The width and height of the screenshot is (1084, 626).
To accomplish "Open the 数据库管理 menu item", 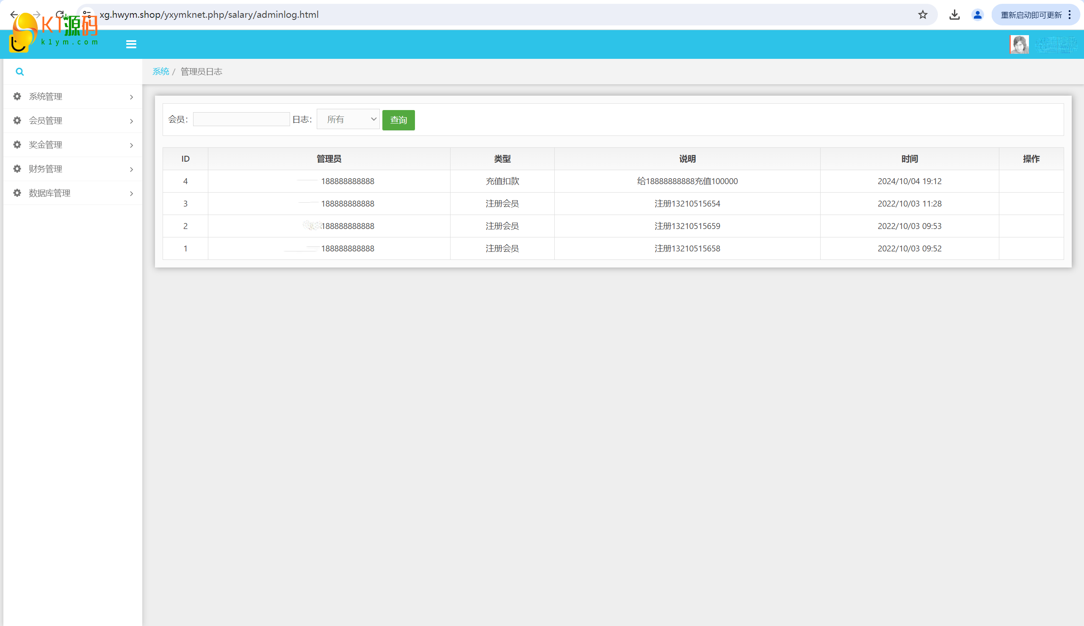I will point(50,193).
